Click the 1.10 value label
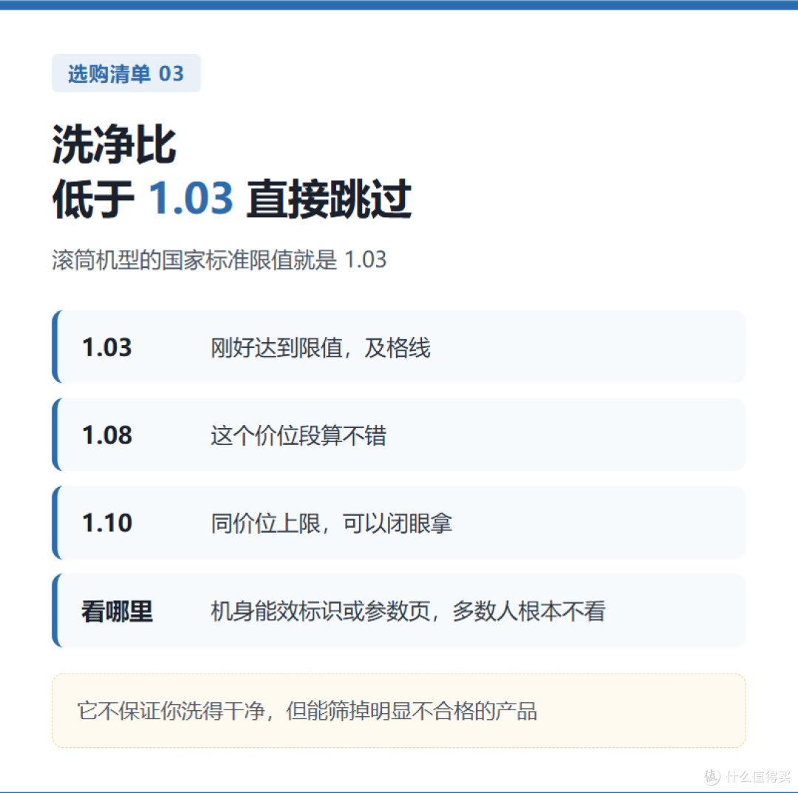This screenshot has height=793, width=798. click(x=107, y=523)
